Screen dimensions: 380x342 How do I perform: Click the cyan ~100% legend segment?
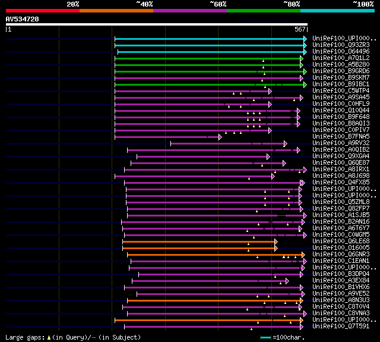coord(338,11)
